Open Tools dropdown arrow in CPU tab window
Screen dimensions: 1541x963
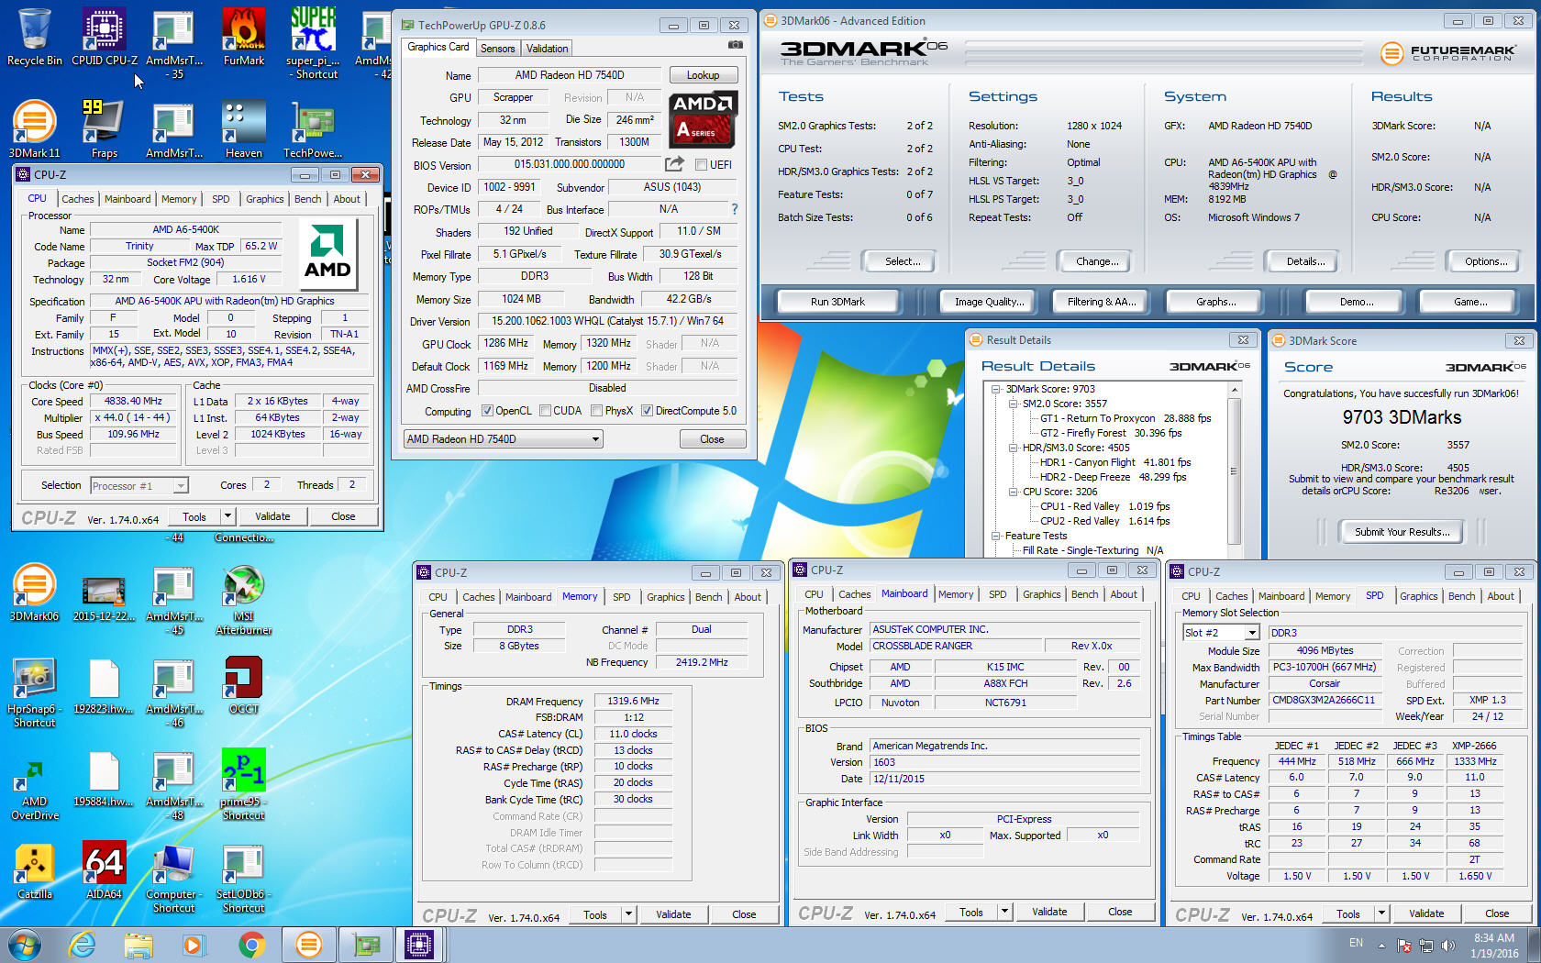pyautogui.click(x=227, y=516)
